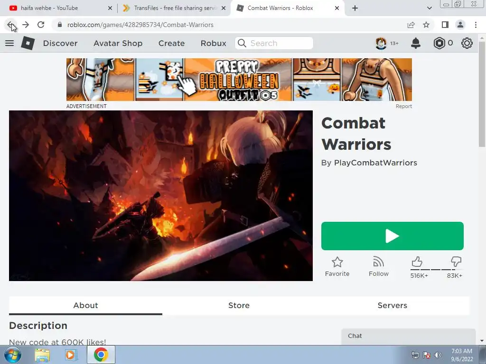The height and width of the screenshot is (364, 486).
Task: Bookmark the page with the star icon
Action: click(x=426, y=25)
